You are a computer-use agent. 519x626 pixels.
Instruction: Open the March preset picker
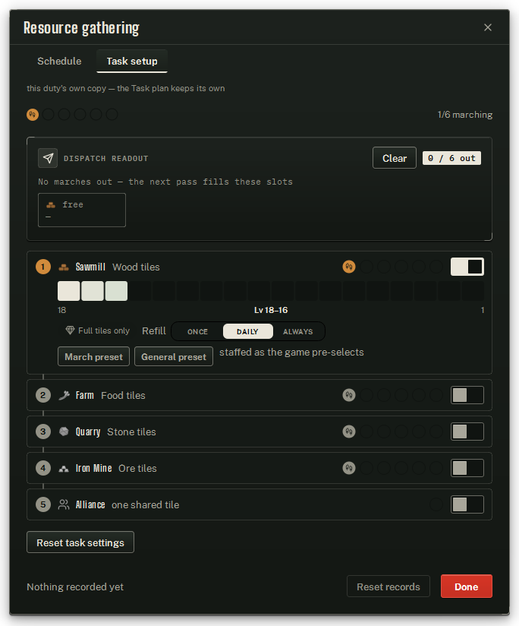pos(93,356)
